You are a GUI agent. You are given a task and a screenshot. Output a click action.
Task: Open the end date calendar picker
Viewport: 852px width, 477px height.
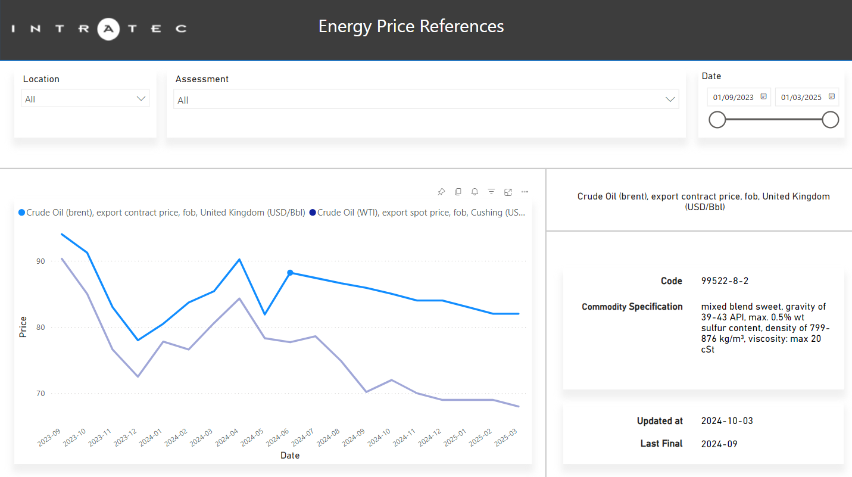(x=832, y=97)
